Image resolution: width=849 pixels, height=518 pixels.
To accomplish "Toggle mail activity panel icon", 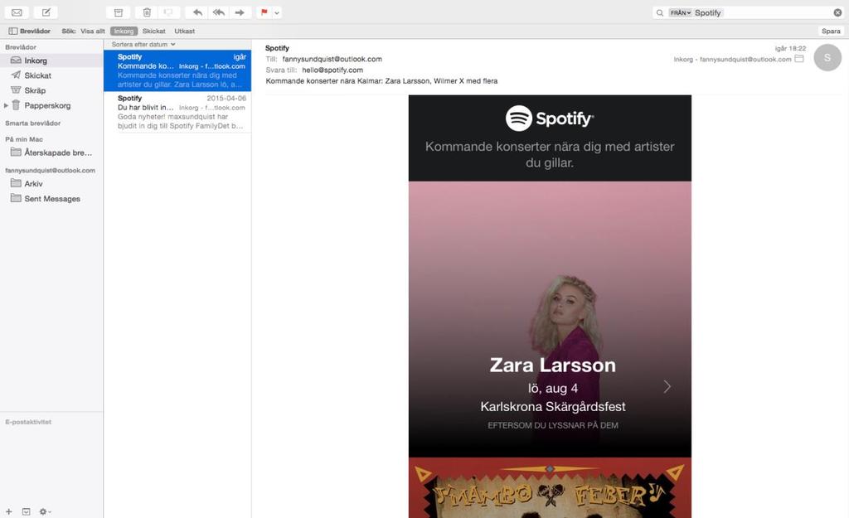I will [x=26, y=511].
